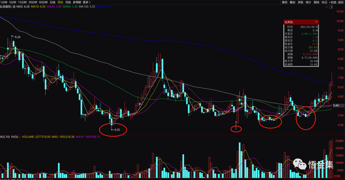Image resolution: width=345 pixels, height=180 pixels.
Task: Open the 统计 statistics tool
Action: tap(308, 2)
